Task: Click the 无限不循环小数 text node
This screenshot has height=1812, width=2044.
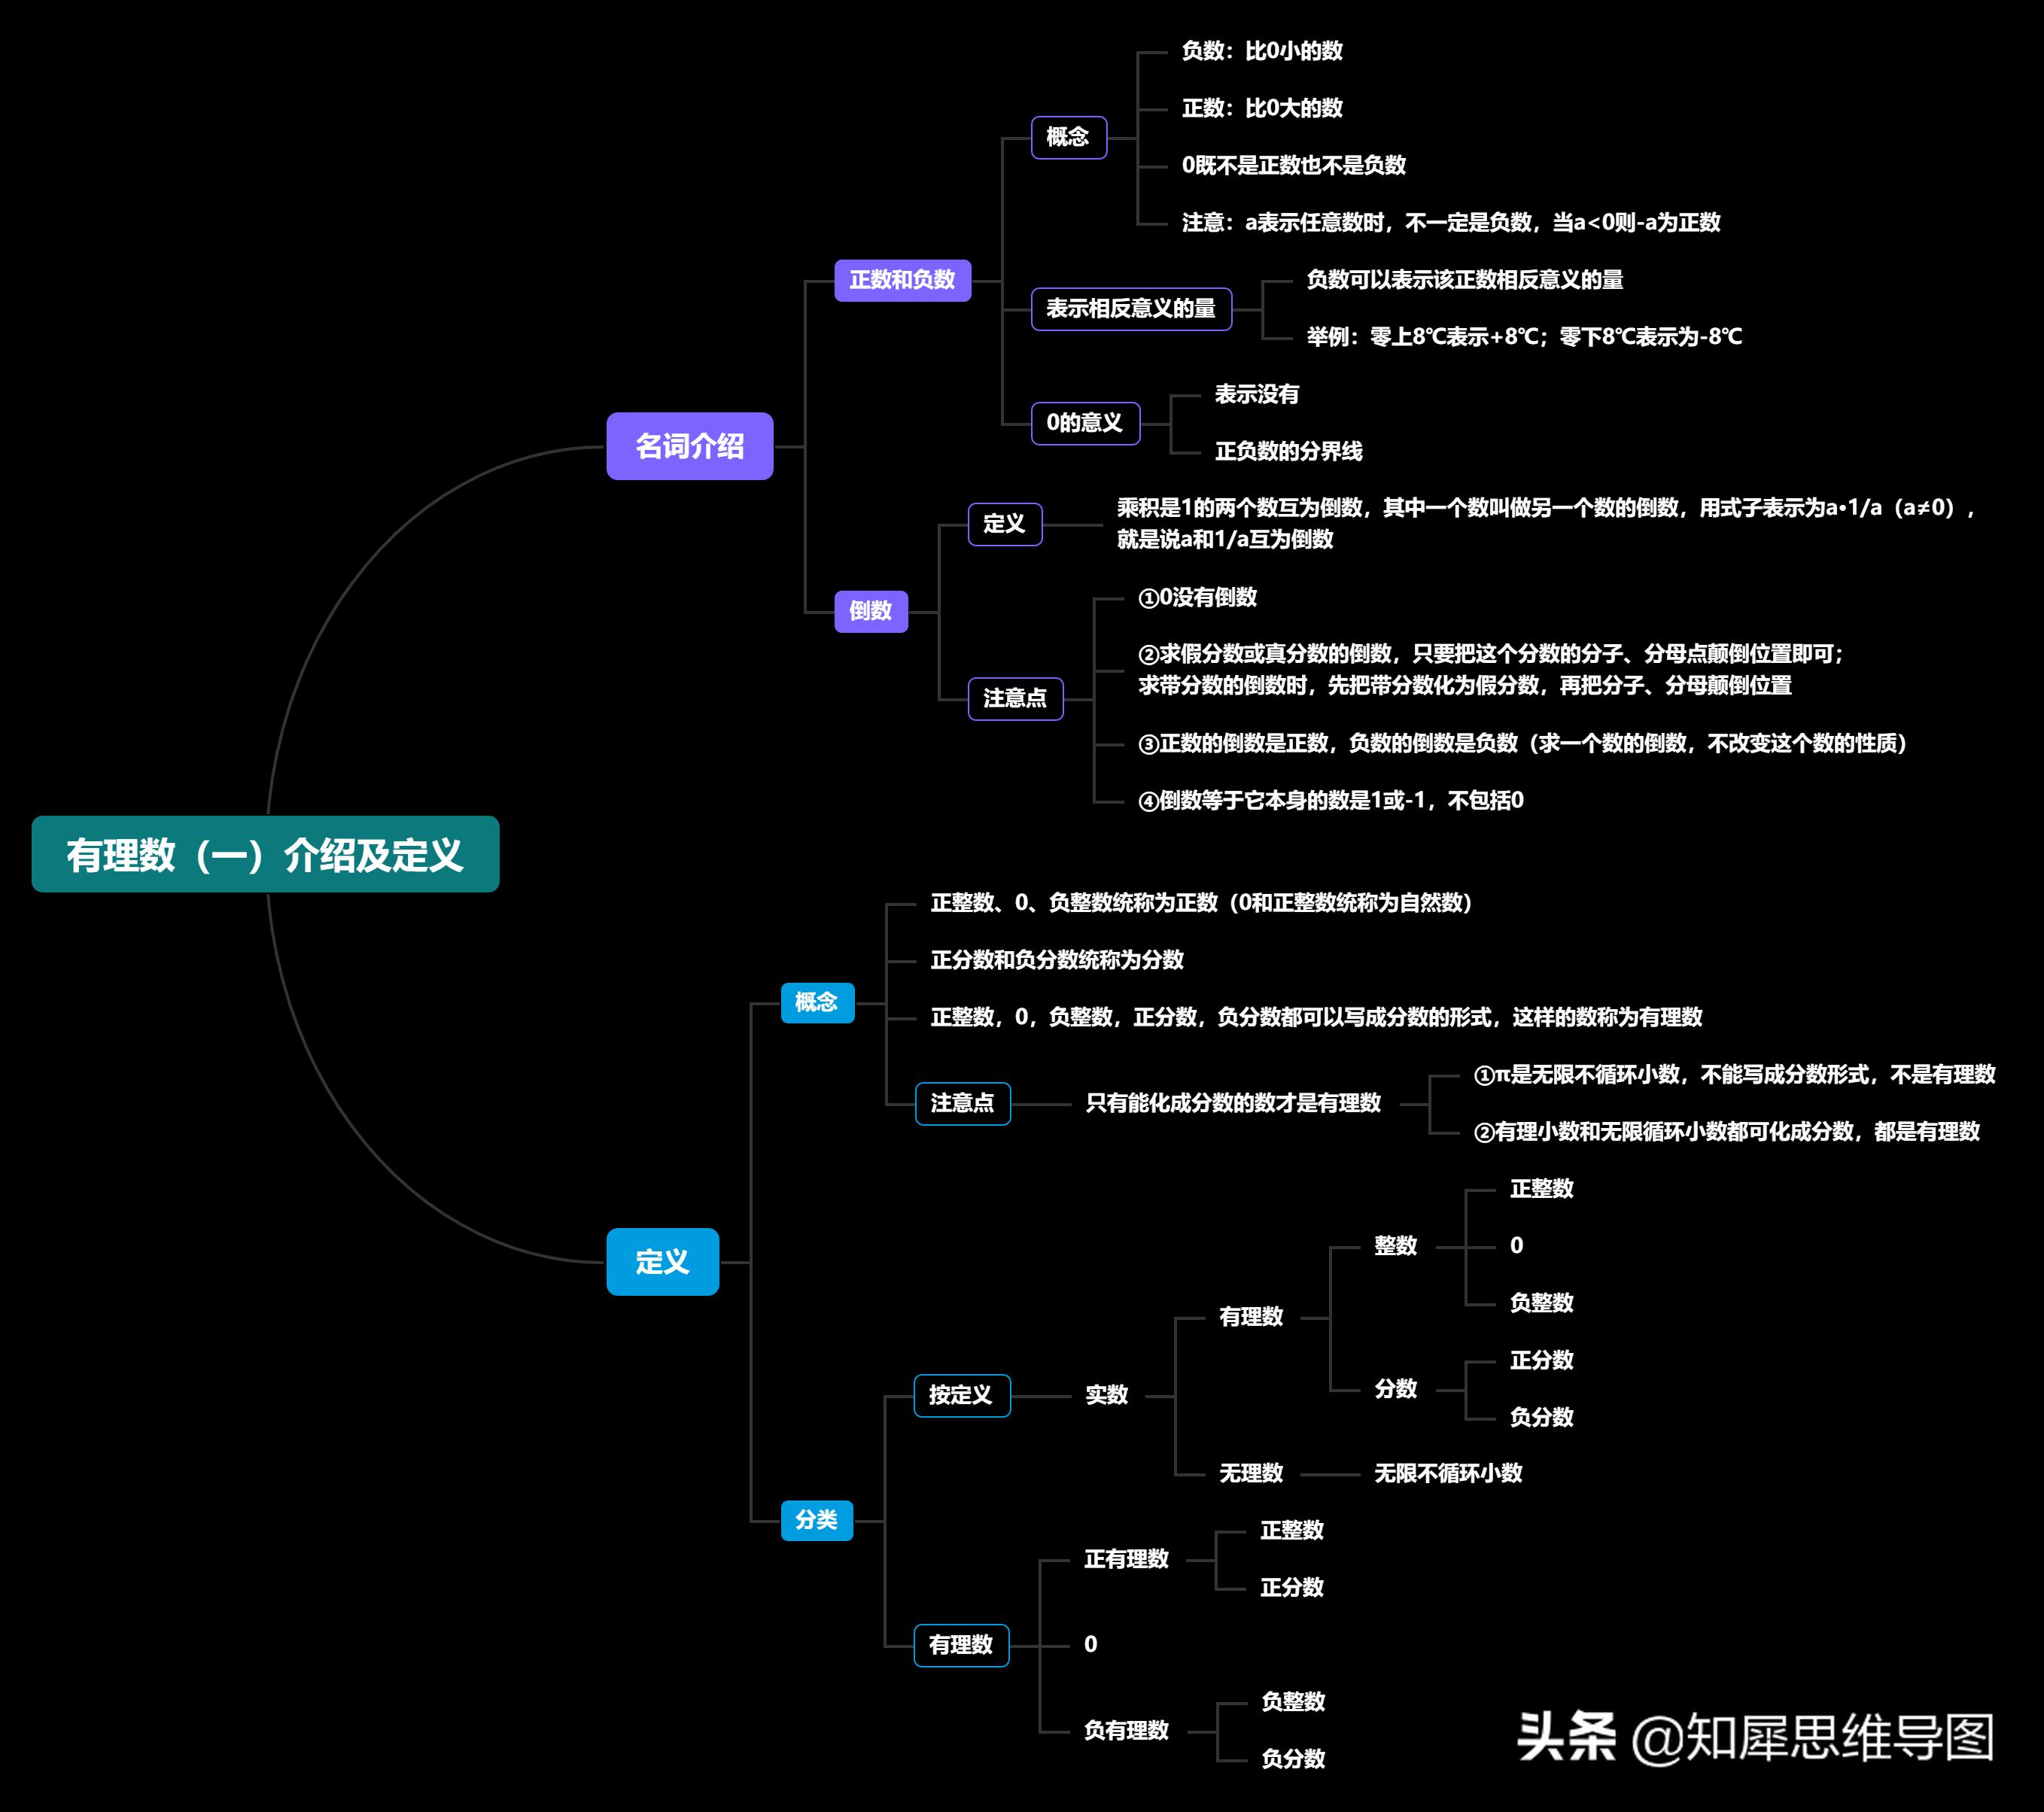Action: point(1447,1473)
